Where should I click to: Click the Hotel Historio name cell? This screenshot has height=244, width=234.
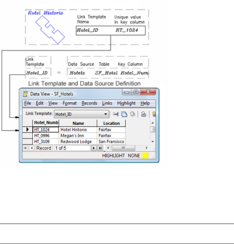[78, 130]
